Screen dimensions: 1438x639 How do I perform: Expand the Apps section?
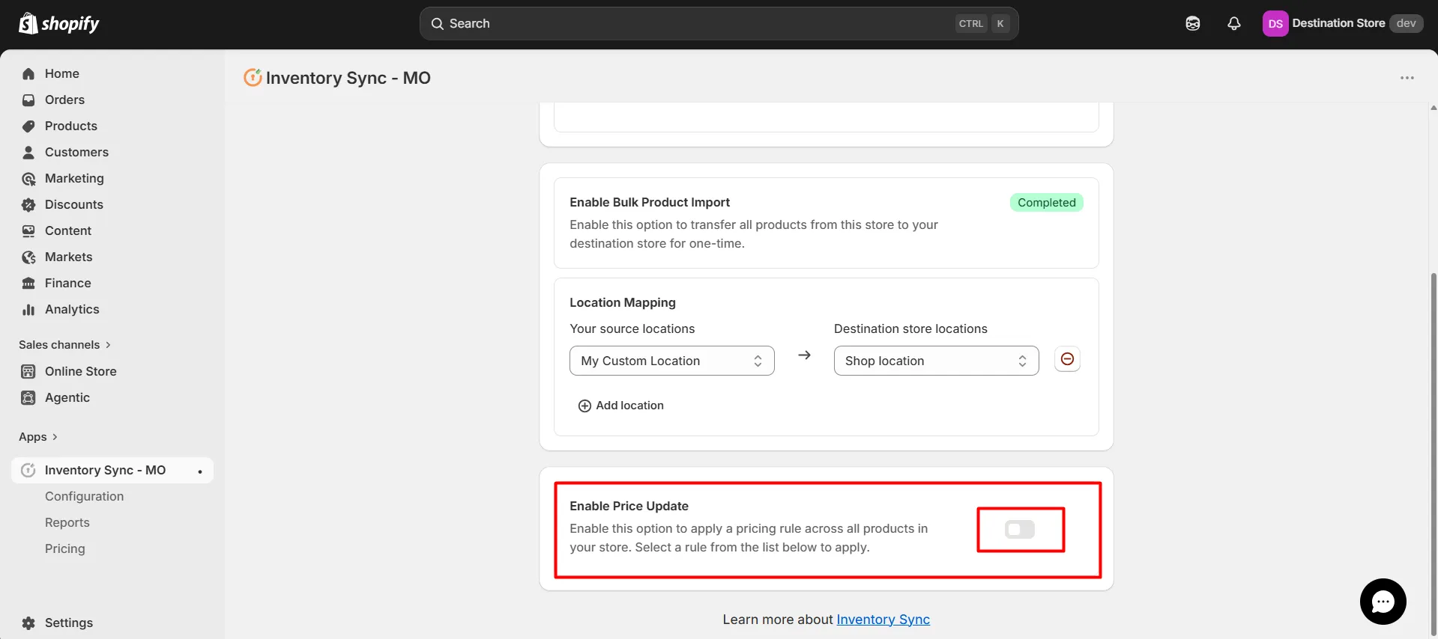click(x=37, y=437)
